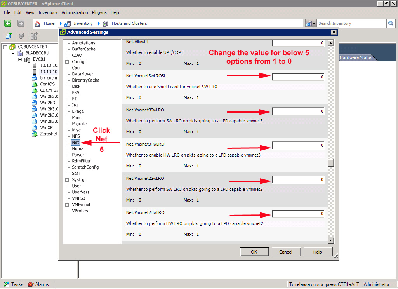Select Migrate in the settings tree
This screenshot has height=289, width=398.
click(79, 124)
